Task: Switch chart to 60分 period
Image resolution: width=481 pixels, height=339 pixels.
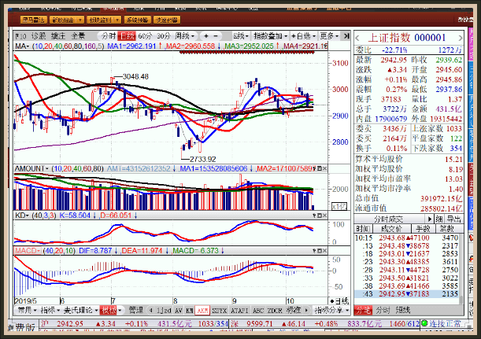Action: [145, 36]
